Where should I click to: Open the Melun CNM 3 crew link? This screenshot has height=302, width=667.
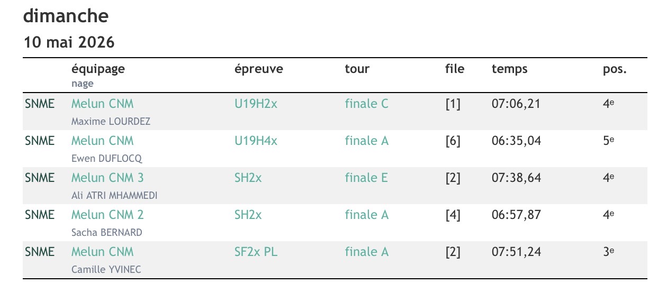tap(107, 178)
